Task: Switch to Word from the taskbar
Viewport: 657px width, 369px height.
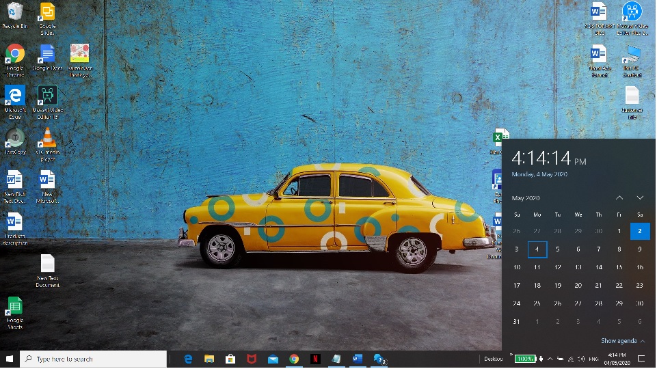Action: pos(358,359)
